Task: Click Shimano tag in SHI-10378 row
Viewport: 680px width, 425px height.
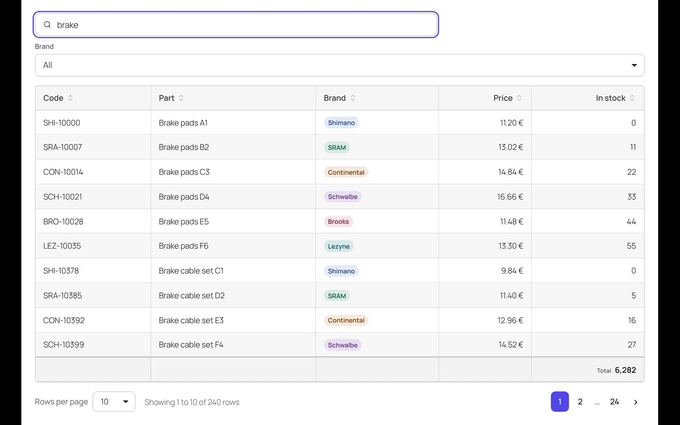Action: coord(341,271)
